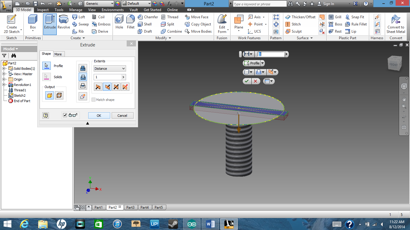Select the Shell tool
410x230 pixels.
point(145,24)
